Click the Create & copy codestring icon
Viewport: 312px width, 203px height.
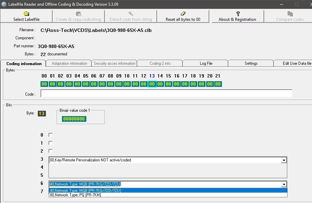click(79, 13)
